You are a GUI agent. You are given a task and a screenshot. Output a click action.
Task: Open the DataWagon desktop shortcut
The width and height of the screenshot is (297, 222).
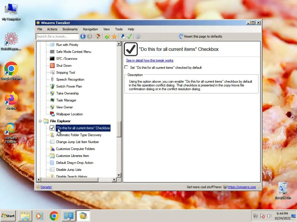point(11,41)
